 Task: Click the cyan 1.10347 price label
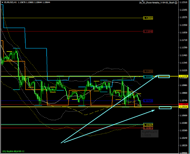pos(148,125)
